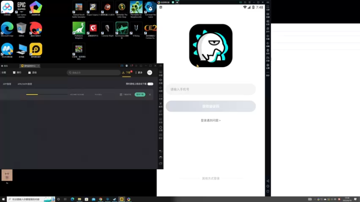Click the LDPlayer sidebar settings gear icon
360x202 pixels.
(161, 128)
